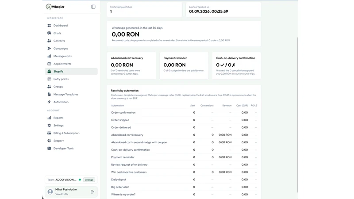Open Developer Tools
This screenshot has height=199, width=354.
coord(71,149)
